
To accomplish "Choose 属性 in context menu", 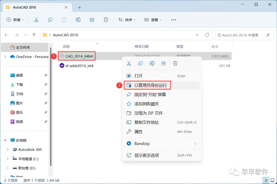I will point(162,132).
